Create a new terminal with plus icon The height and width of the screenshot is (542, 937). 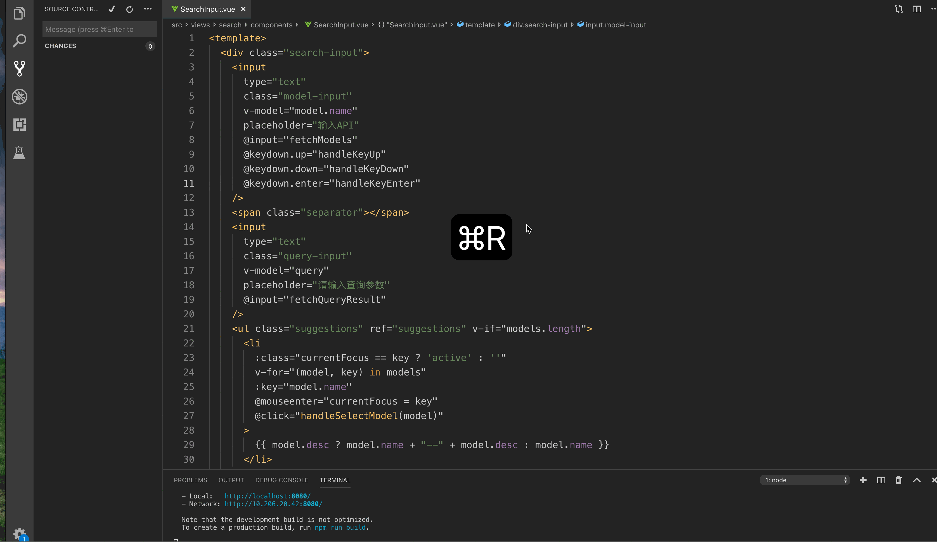click(x=863, y=480)
